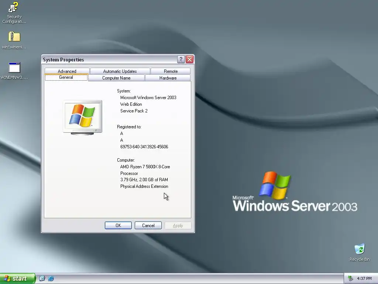Image resolution: width=378 pixels, height=284 pixels.
Task: Open the Start menu
Action: pos(17,278)
